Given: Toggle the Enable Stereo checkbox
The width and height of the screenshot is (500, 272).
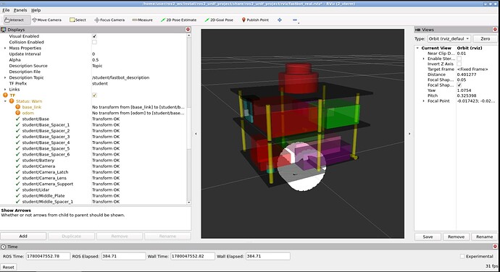Looking at the screenshot, I should pos(459,59).
